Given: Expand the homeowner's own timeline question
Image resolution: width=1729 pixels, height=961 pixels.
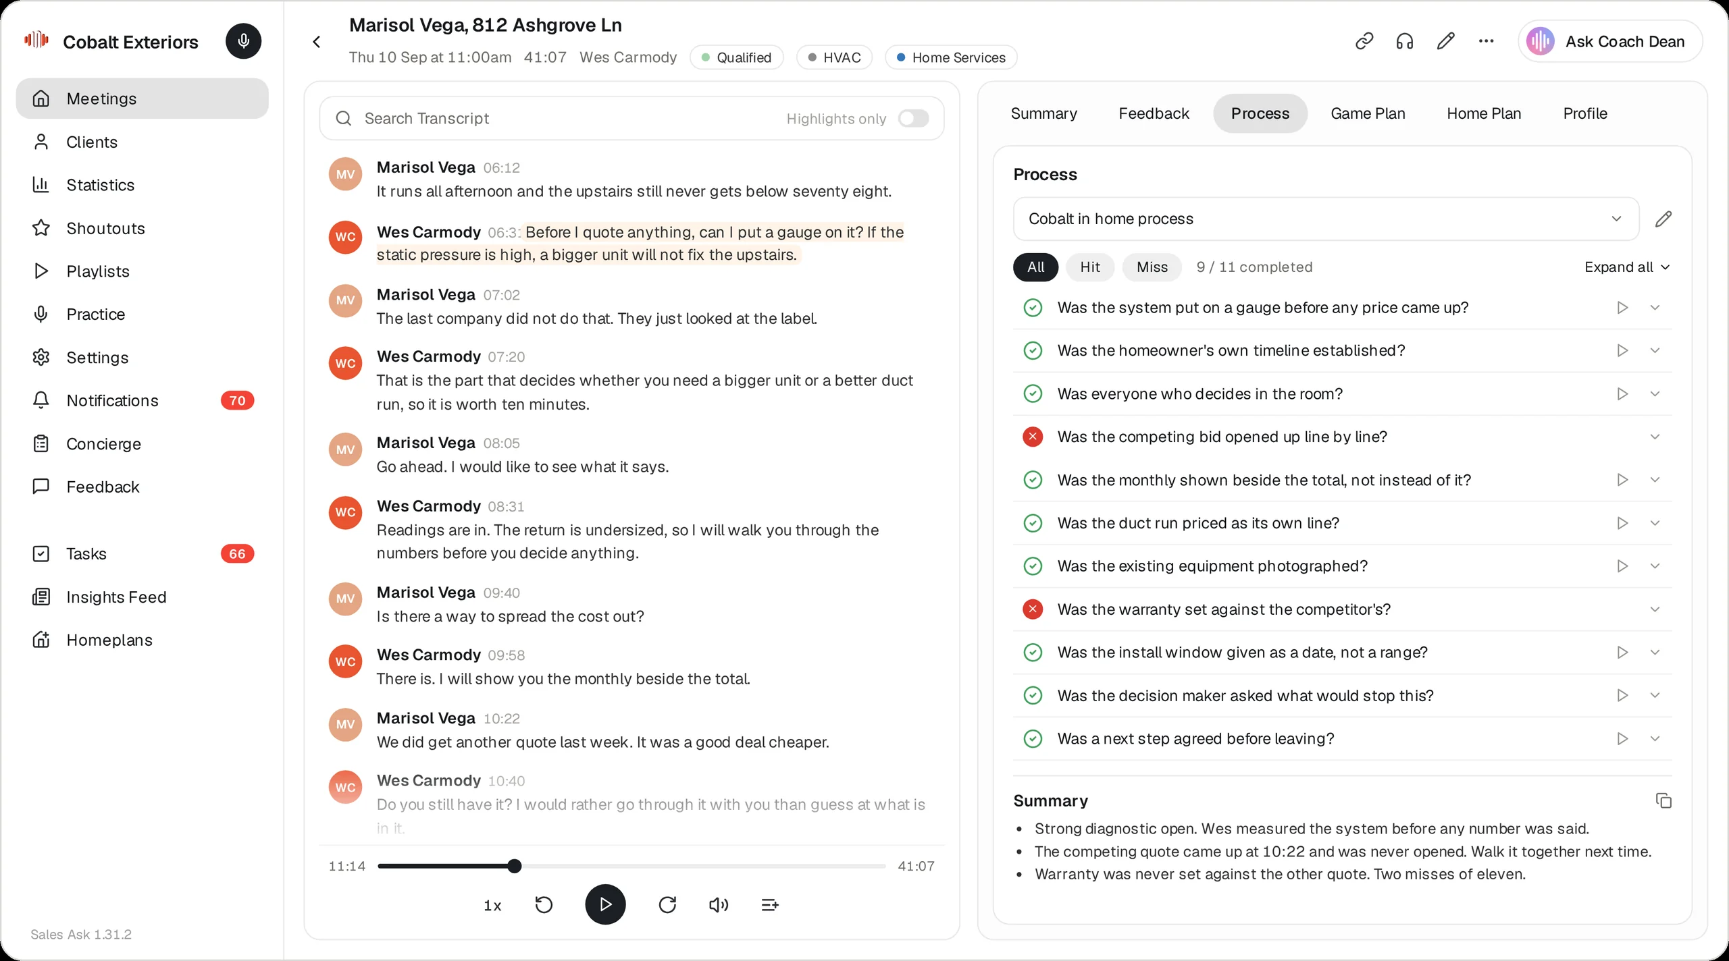Looking at the screenshot, I should click(1655, 350).
